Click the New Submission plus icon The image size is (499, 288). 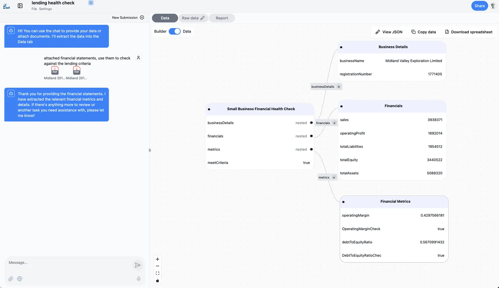(x=142, y=17)
